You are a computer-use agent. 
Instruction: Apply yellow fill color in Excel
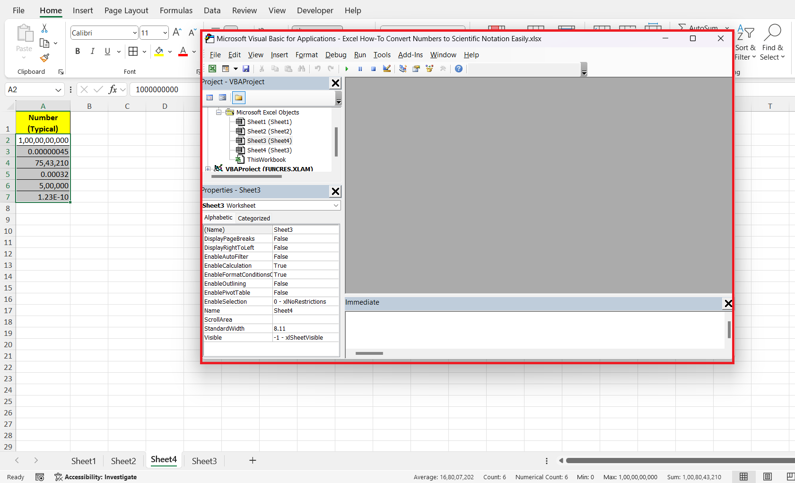click(x=159, y=51)
